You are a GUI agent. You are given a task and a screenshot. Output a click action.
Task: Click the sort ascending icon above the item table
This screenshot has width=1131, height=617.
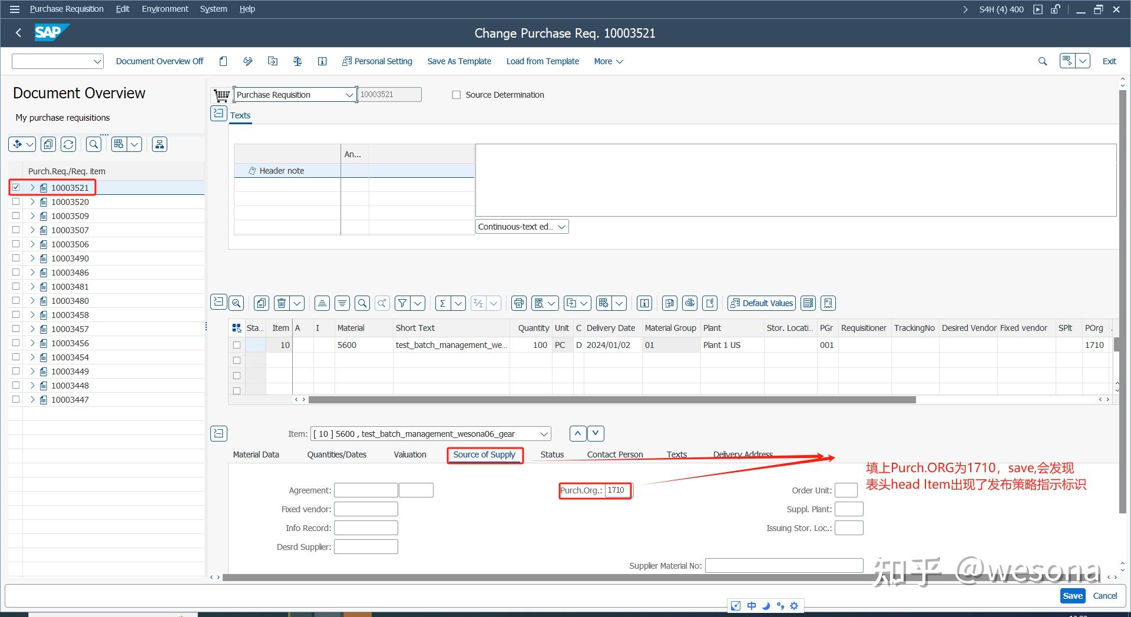coord(322,303)
